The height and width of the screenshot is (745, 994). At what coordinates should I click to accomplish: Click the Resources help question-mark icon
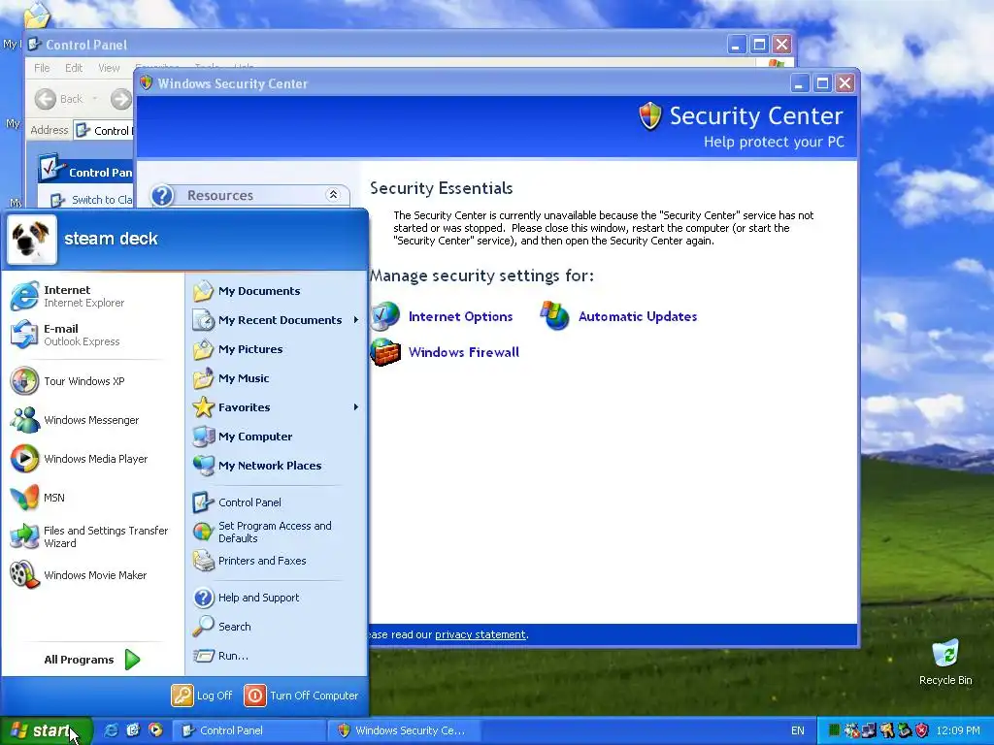click(x=162, y=195)
